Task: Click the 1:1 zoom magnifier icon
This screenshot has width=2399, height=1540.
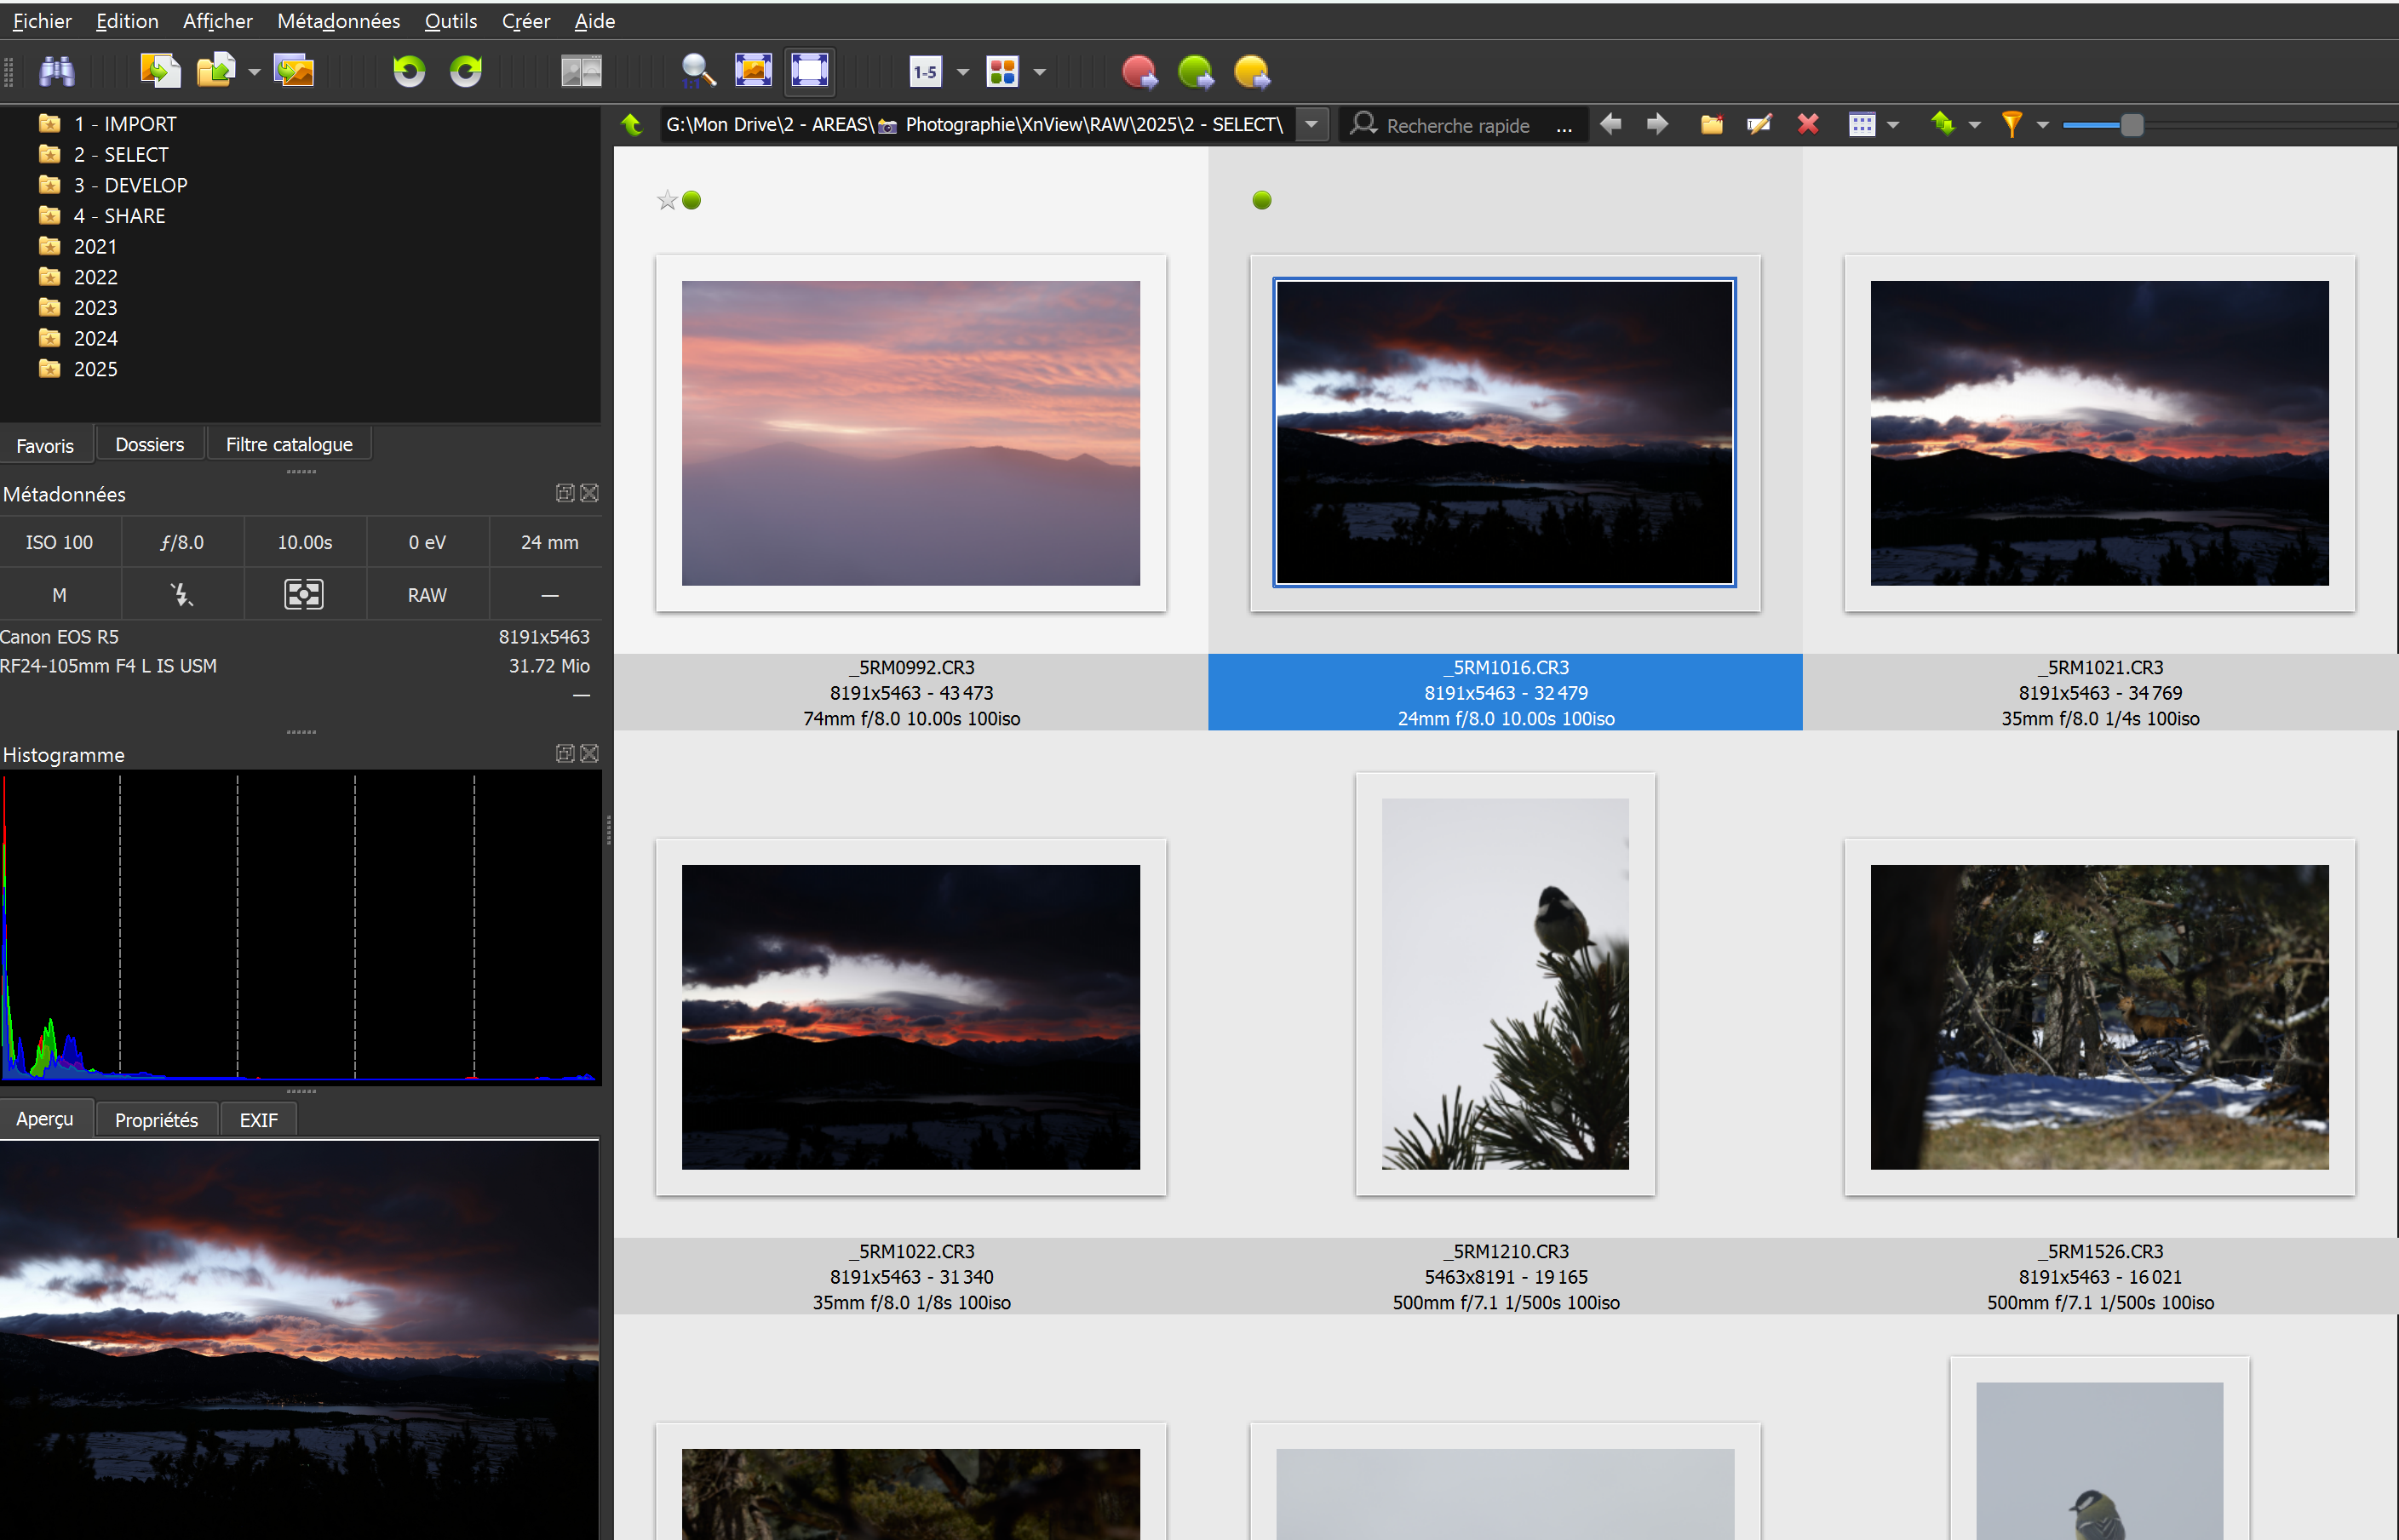Action: point(697,71)
